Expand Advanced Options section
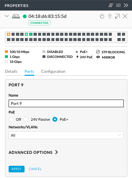The height and width of the screenshot is (179, 132). tap(33, 152)
